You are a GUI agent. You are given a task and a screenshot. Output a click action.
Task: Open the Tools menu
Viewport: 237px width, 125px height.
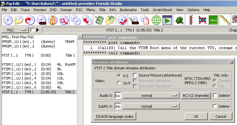pyautogui.click(x=145, y=10)
